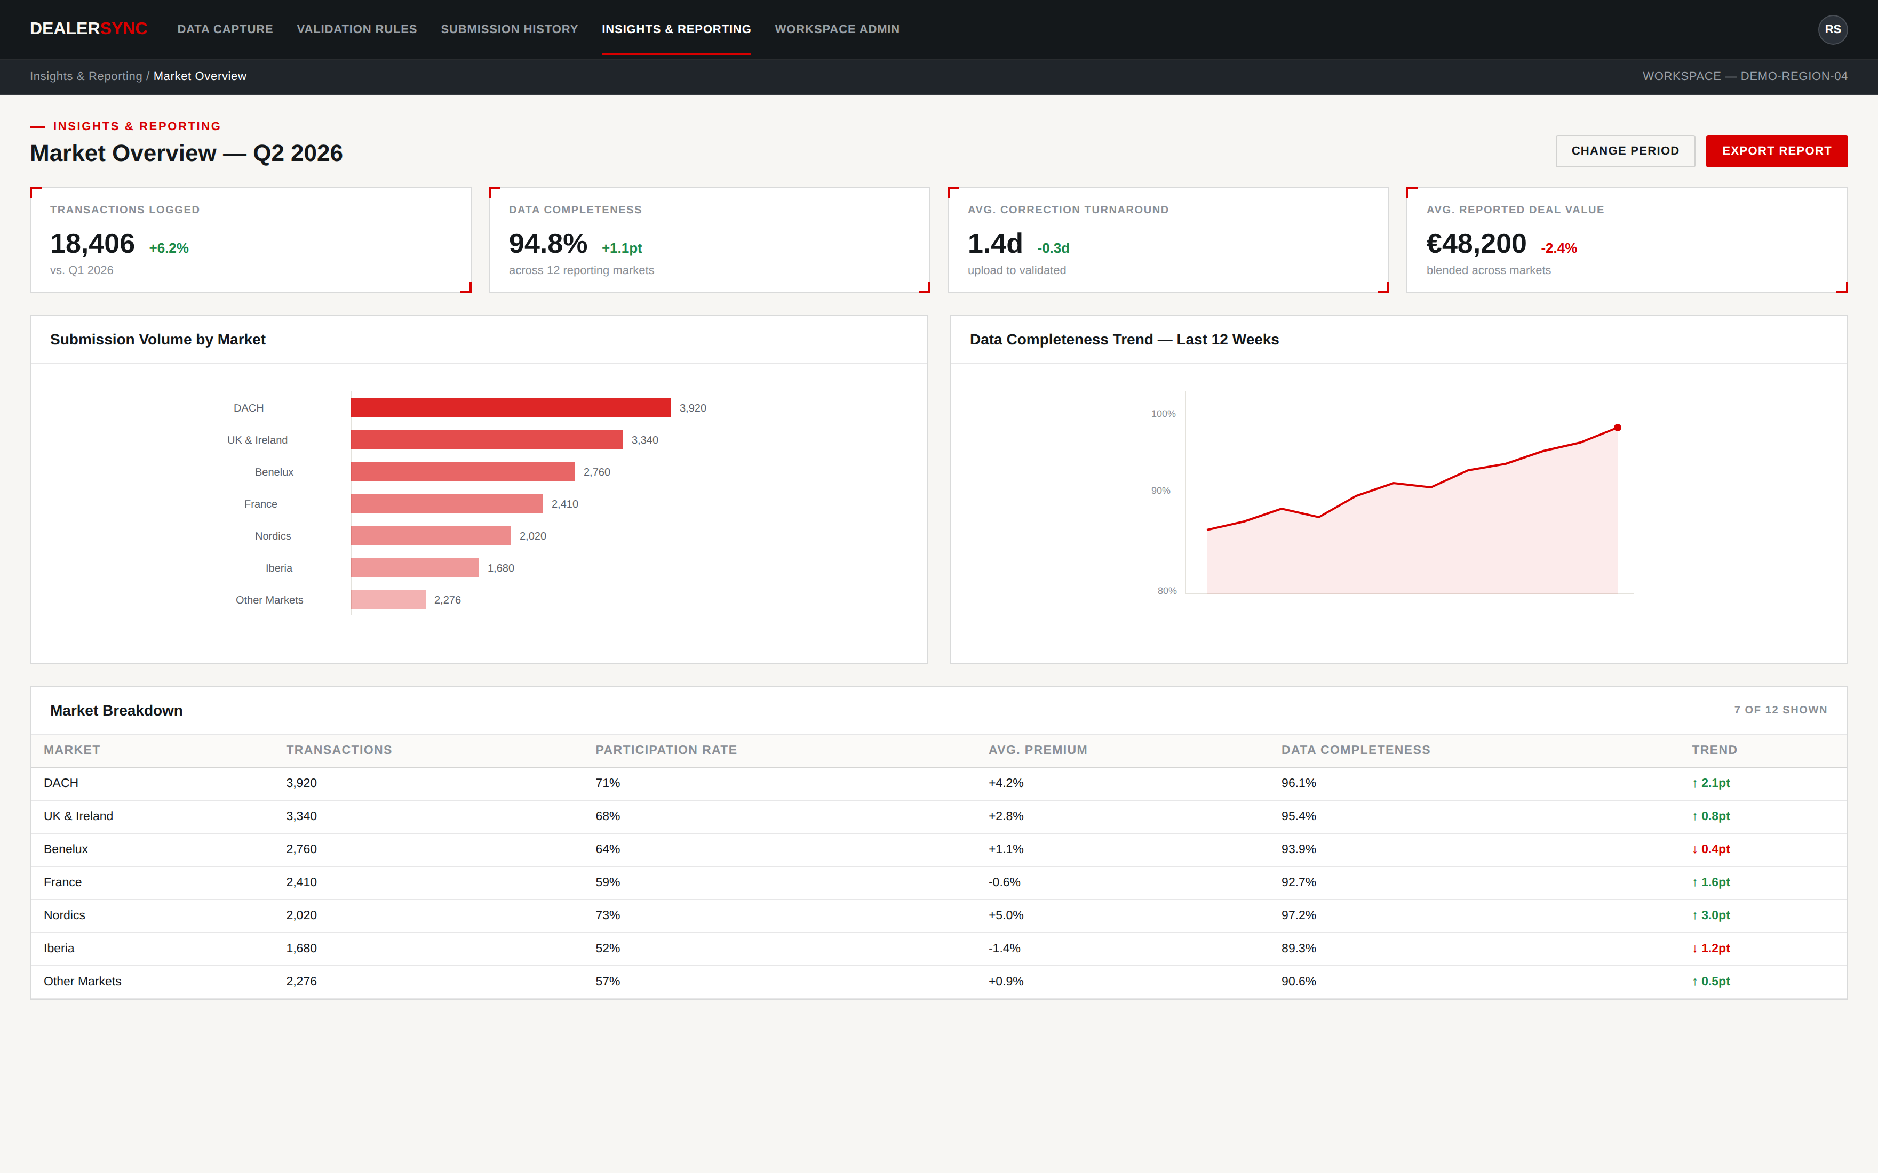Sort by Transactions column header
Image resolution: width=1878 pixels, height=1173 pixels.
(339, 750)
